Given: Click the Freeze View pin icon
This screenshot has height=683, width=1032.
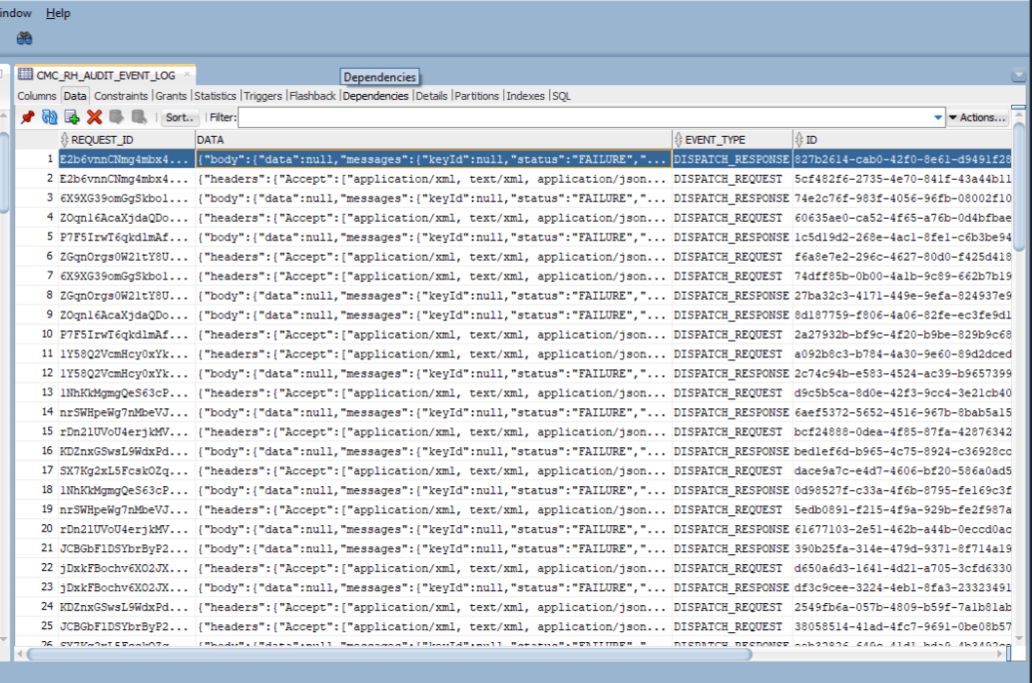Looking at the screenshot, I should (27, 117).
